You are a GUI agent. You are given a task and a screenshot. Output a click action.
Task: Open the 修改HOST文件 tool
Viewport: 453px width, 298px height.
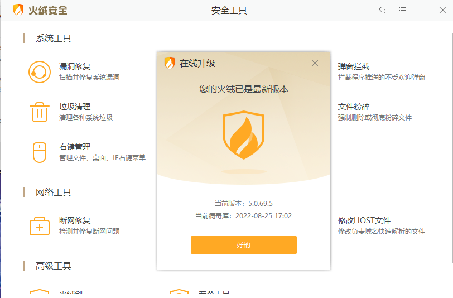364,220
